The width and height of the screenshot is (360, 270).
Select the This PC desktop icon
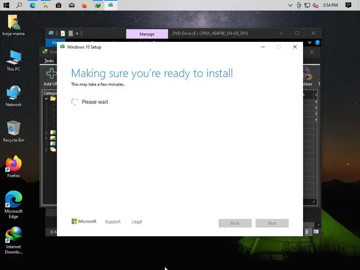click(x=14, y=61)
